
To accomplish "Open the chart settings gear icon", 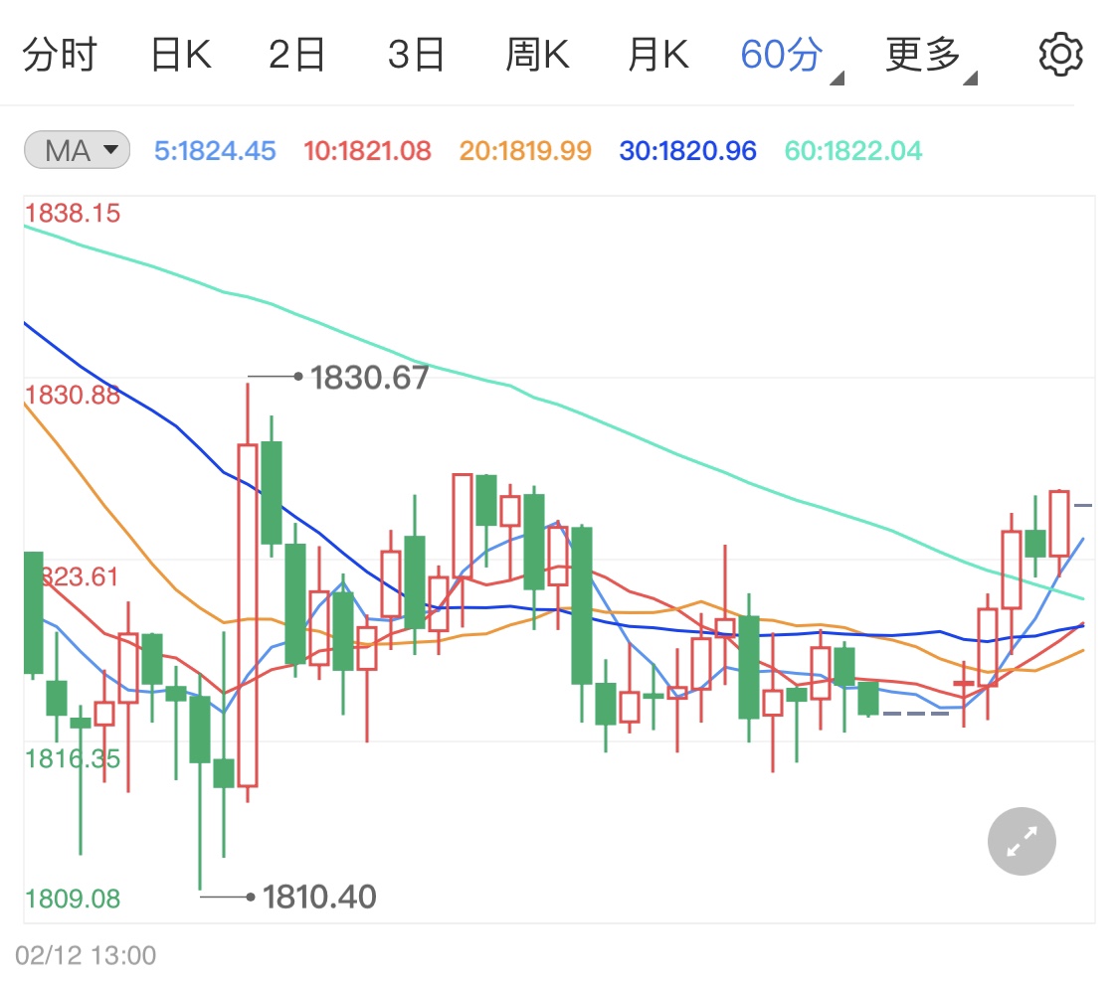I will (1060, 54).
